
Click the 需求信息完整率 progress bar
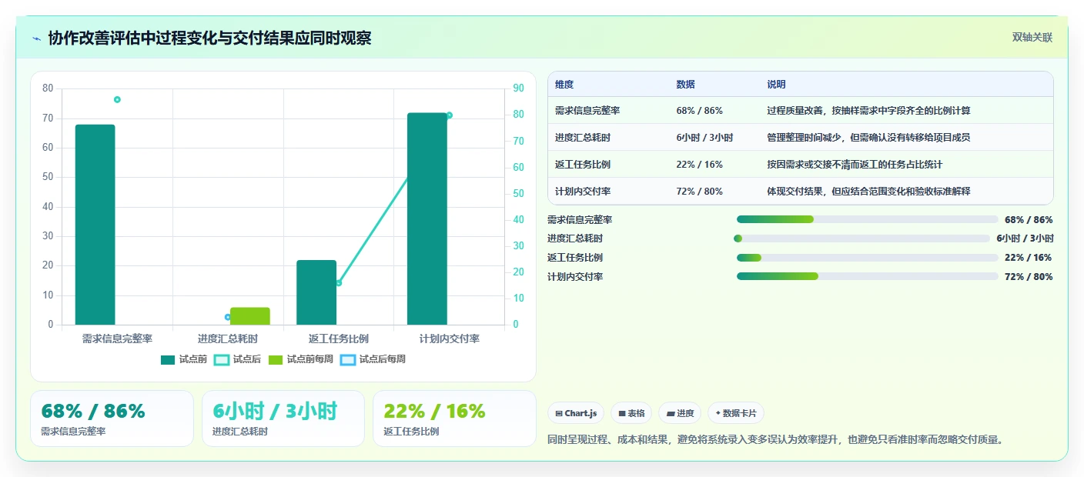tap(867, 219)
